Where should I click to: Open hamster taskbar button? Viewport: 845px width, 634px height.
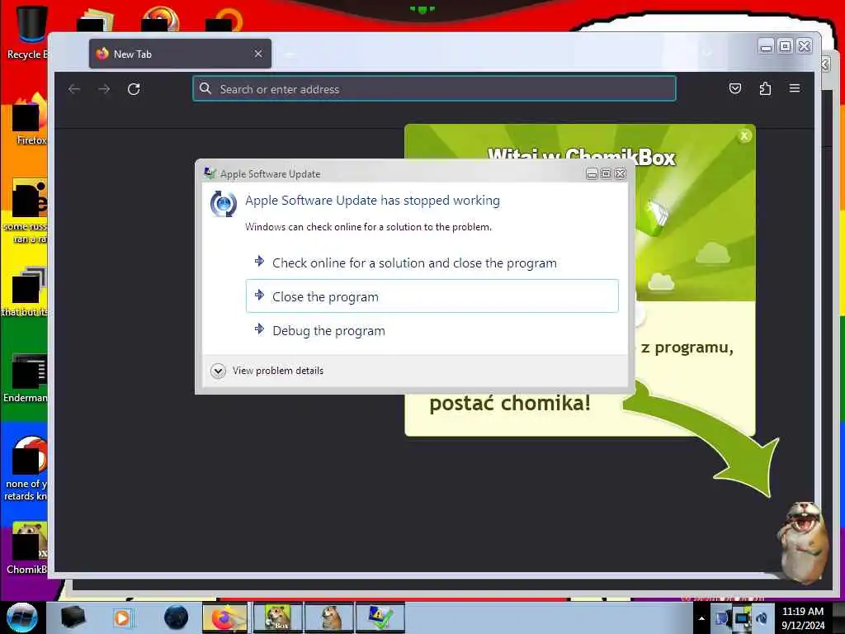point(329,617)
